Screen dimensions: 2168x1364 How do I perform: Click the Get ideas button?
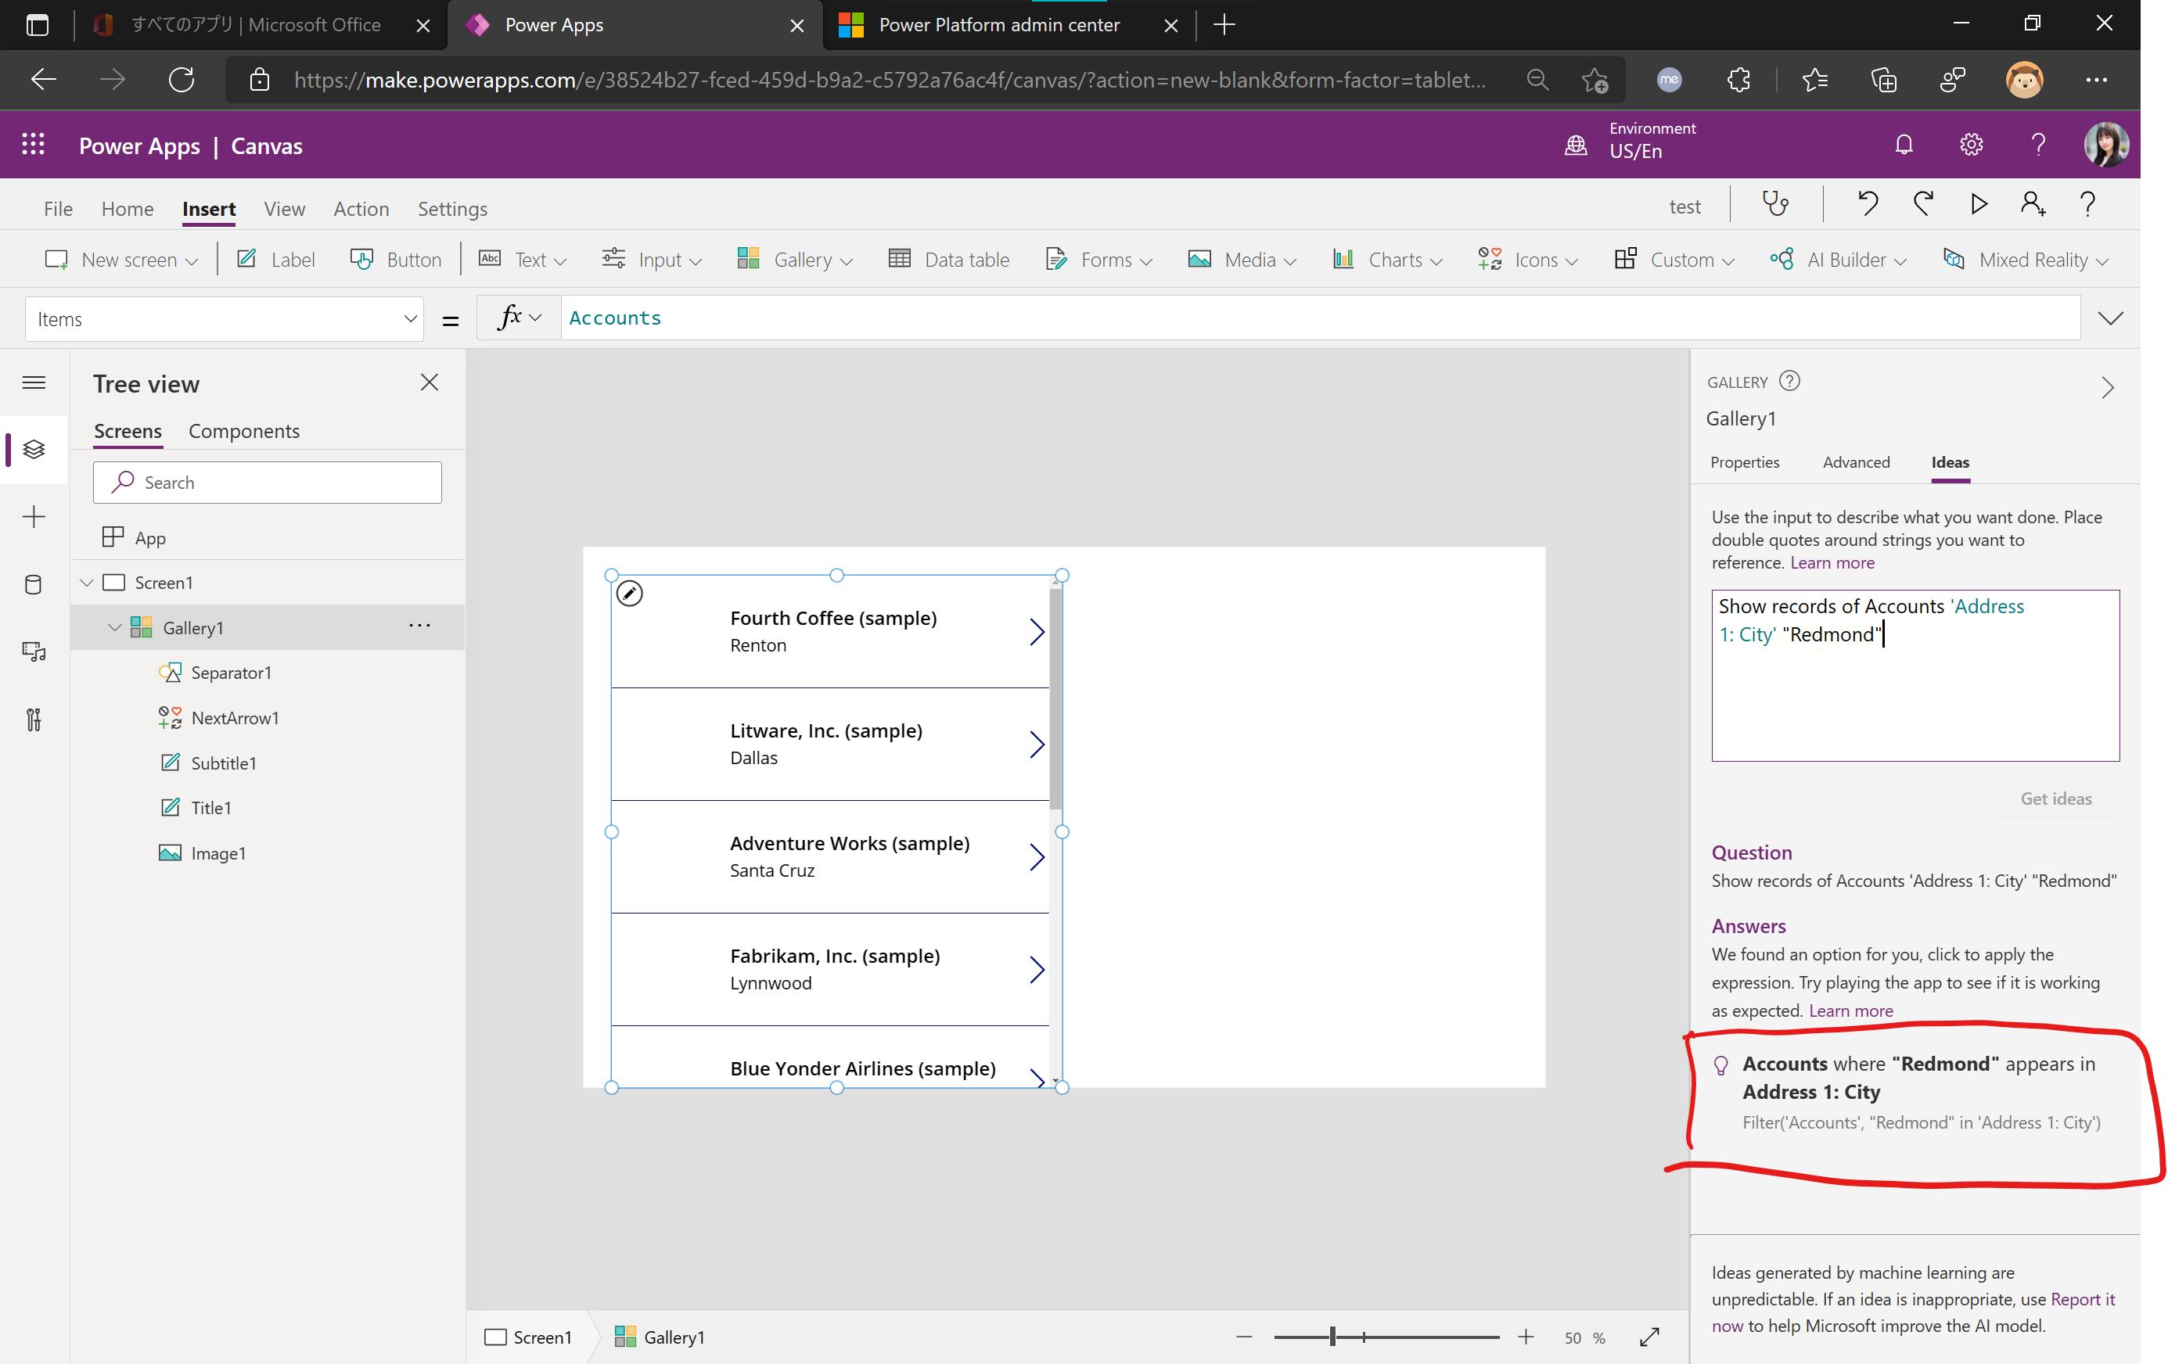pyautogui.click(x=2055, y=798)
